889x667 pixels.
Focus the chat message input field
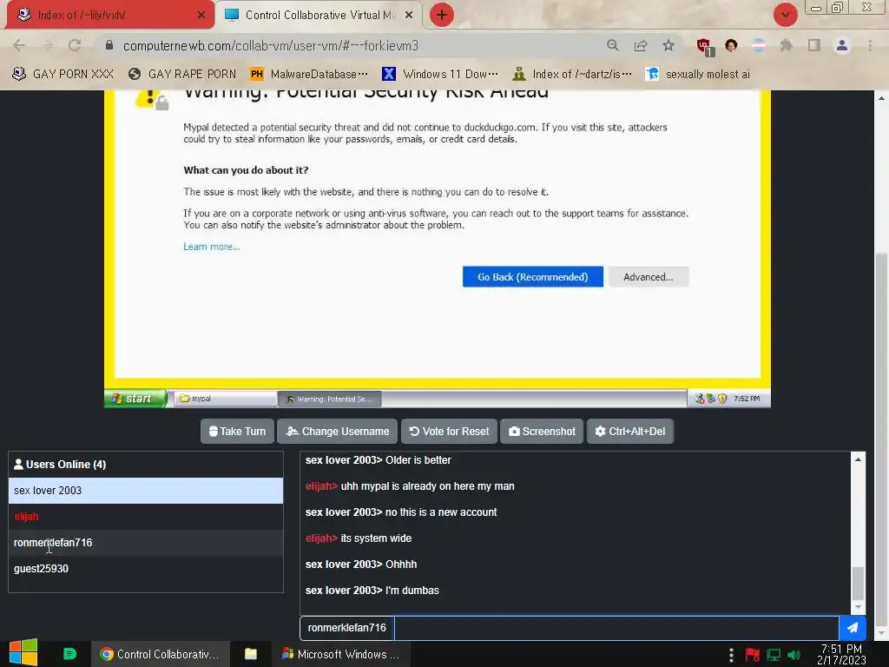[616, 628]
